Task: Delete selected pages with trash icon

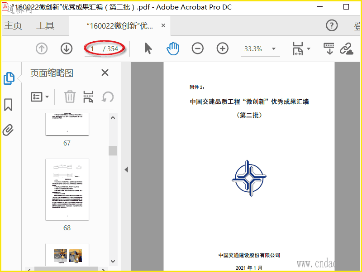Action: (70, 97)
